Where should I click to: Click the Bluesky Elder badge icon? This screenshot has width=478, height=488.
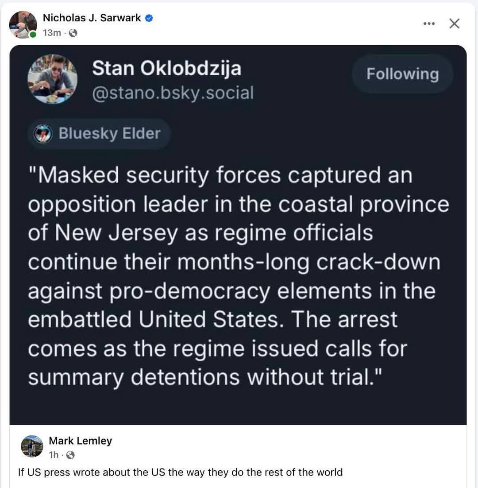(x=43, y=134)
